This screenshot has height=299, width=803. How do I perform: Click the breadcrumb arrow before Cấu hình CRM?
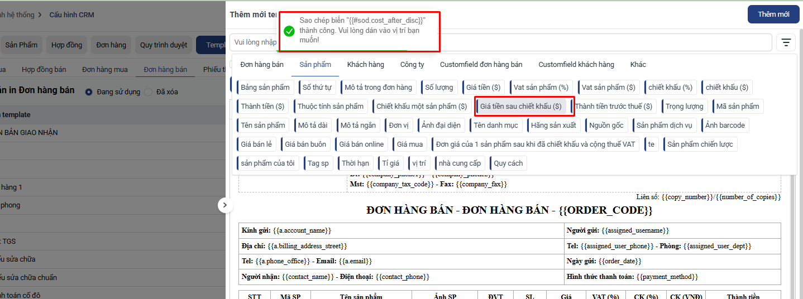pos(40,15)
